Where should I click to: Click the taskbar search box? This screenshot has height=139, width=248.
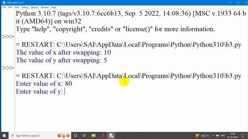40,136
